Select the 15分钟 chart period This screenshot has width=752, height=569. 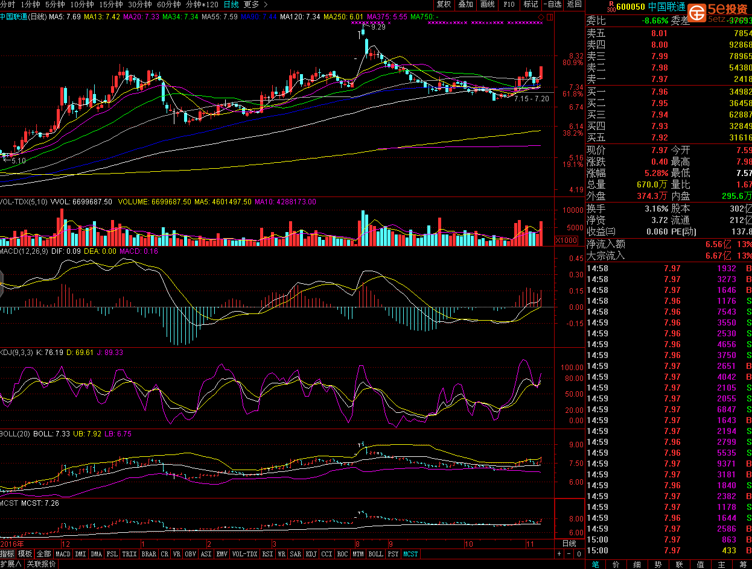click(110, 4)
